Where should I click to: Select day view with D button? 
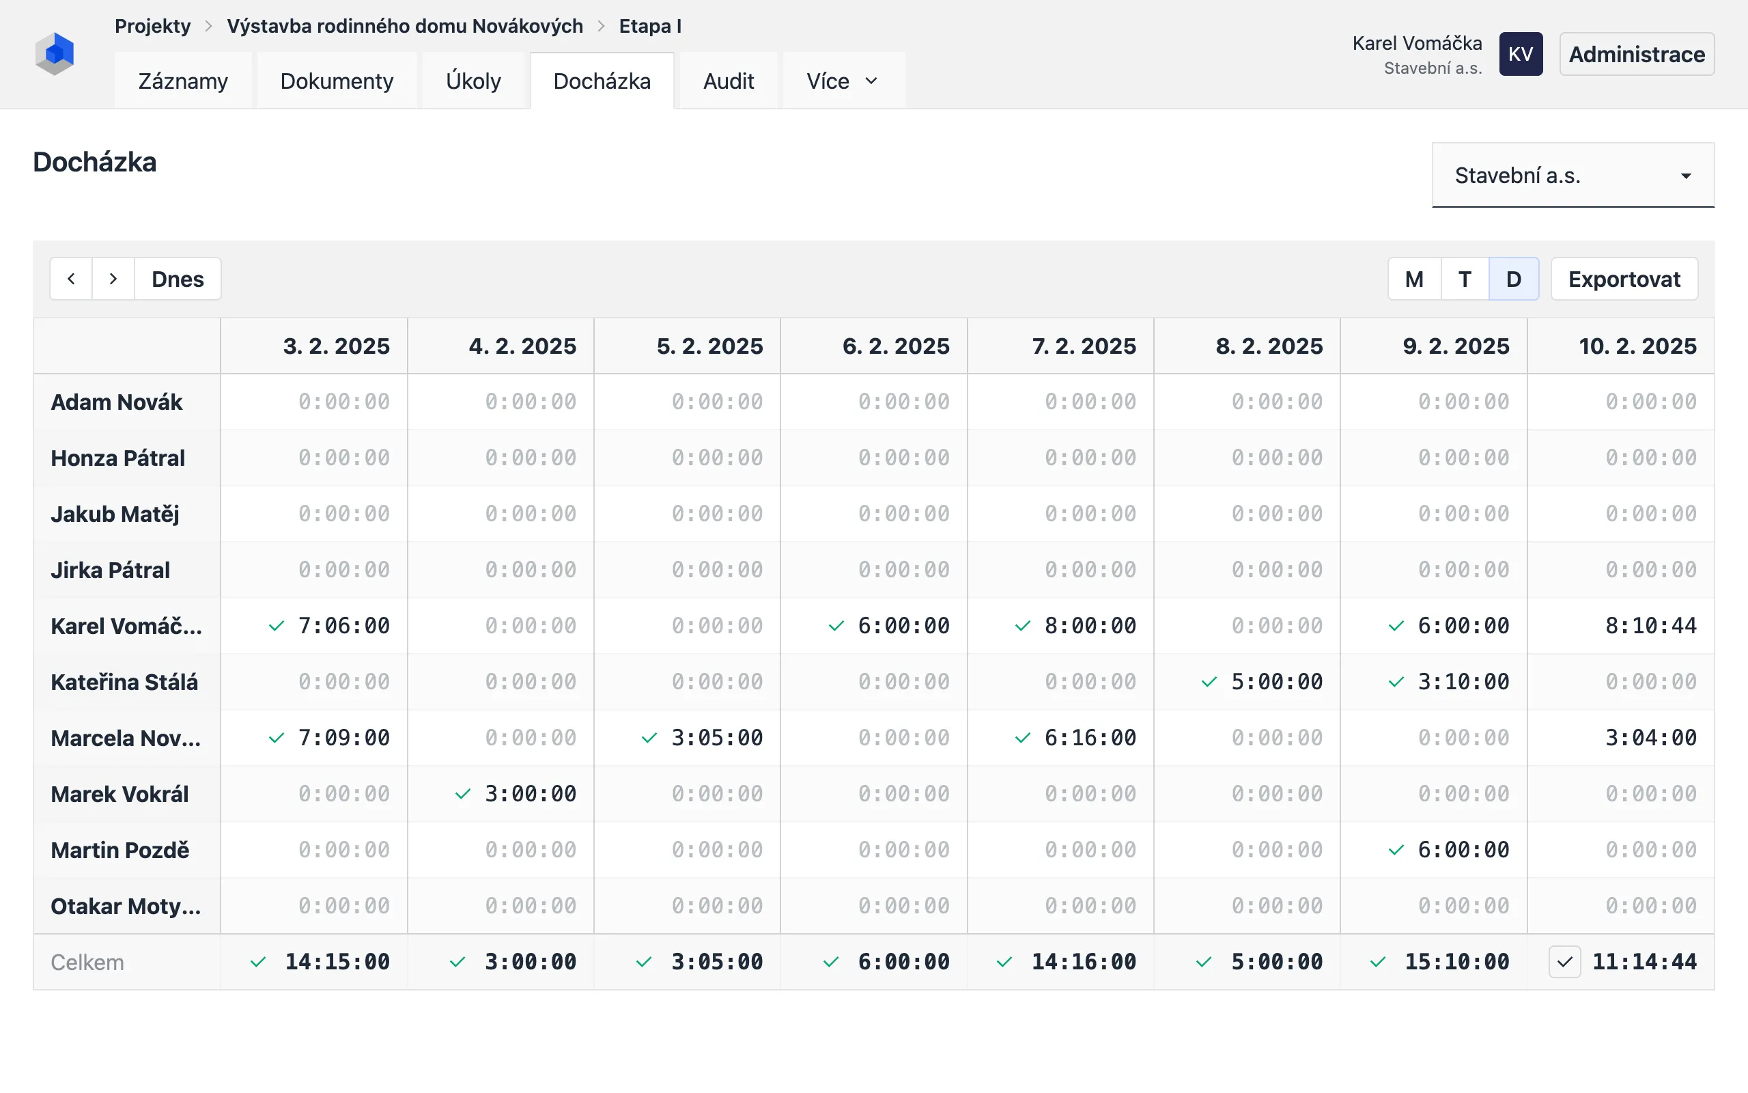coord(1514,279)
